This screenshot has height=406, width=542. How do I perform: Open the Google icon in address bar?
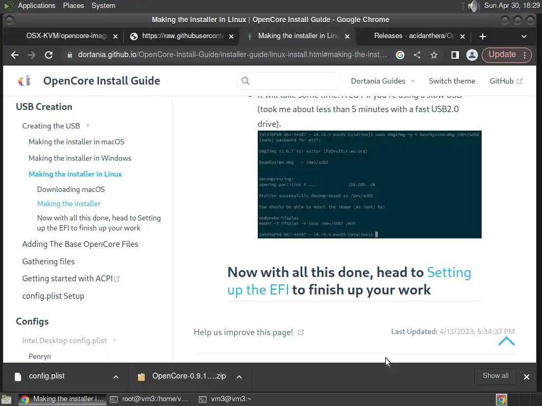400,55
